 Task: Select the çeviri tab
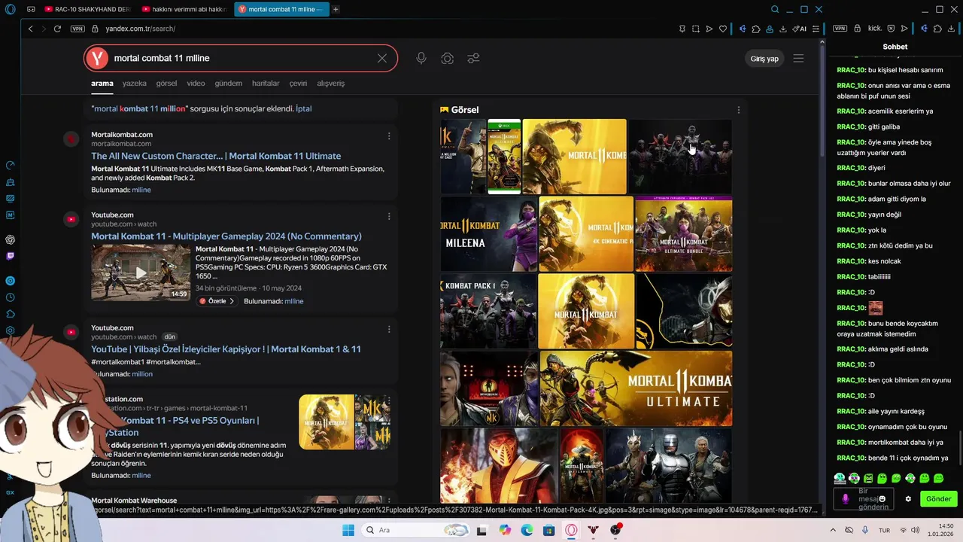point(298,83)
